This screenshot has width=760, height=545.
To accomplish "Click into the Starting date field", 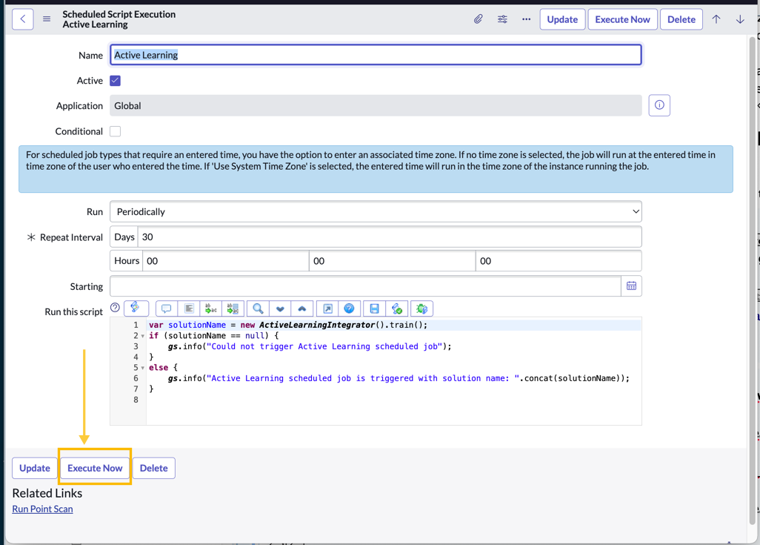I will click(365, 285).
